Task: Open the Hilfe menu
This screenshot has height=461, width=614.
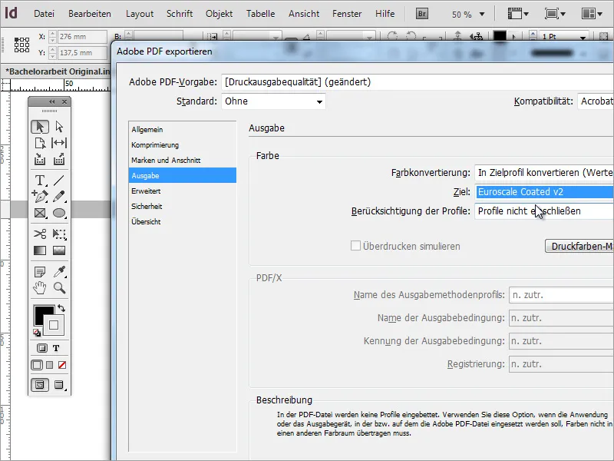Action: (385, 14)
